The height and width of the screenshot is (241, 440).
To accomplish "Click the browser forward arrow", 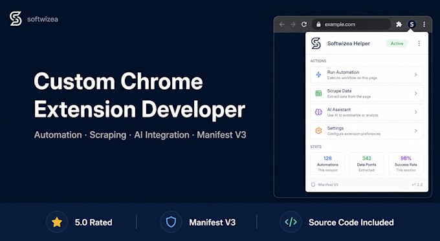I will 293,25.
